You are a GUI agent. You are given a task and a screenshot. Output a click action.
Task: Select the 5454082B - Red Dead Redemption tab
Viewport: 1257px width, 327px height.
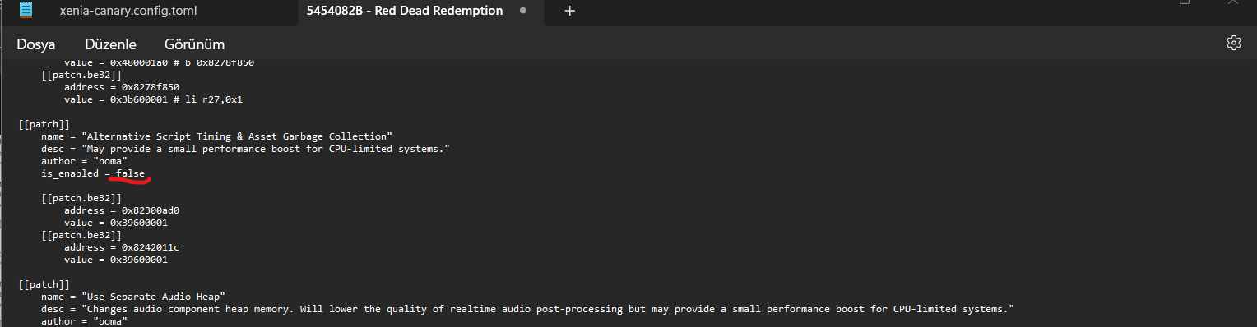coord(405,12)
